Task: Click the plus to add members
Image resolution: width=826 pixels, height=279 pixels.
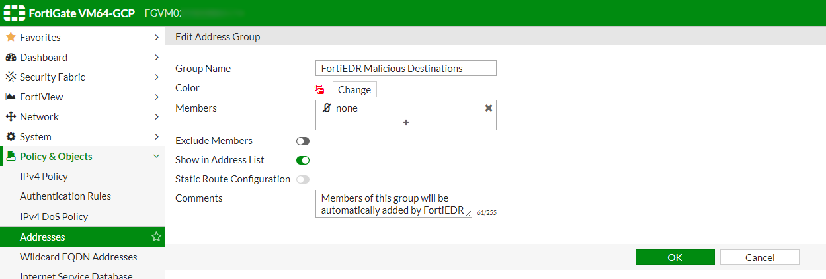Action: (x=406, y=122)
